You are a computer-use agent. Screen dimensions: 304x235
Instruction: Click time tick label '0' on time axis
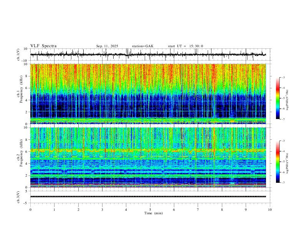point(30,210)
